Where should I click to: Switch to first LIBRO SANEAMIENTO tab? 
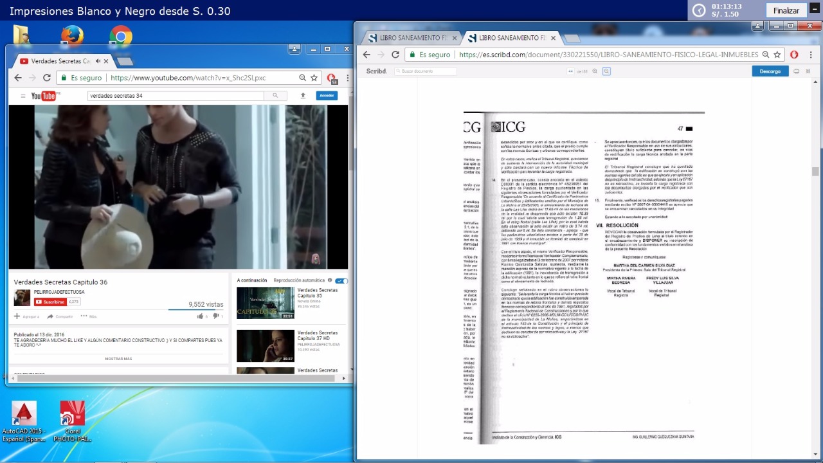click(410, 38)
